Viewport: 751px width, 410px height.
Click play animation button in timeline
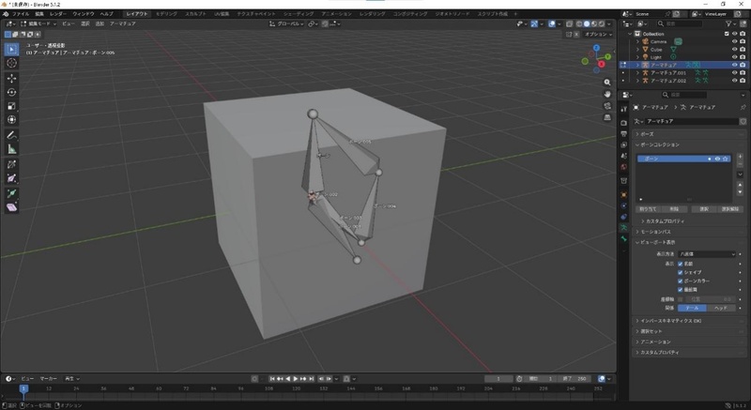296,378
